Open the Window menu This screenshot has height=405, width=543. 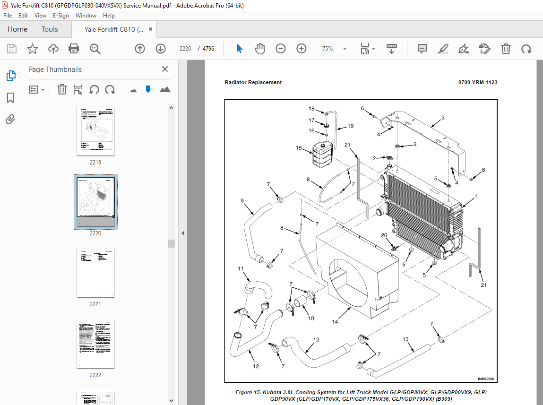coord(86,16)
